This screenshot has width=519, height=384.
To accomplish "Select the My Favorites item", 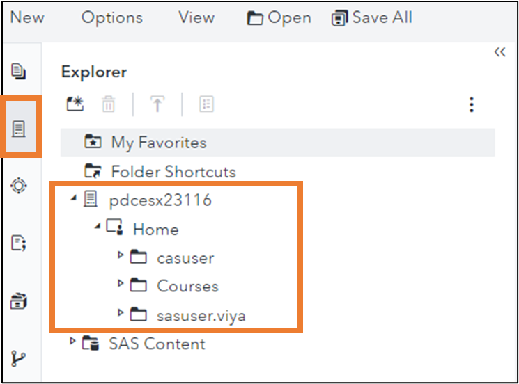I will [159, 143].
